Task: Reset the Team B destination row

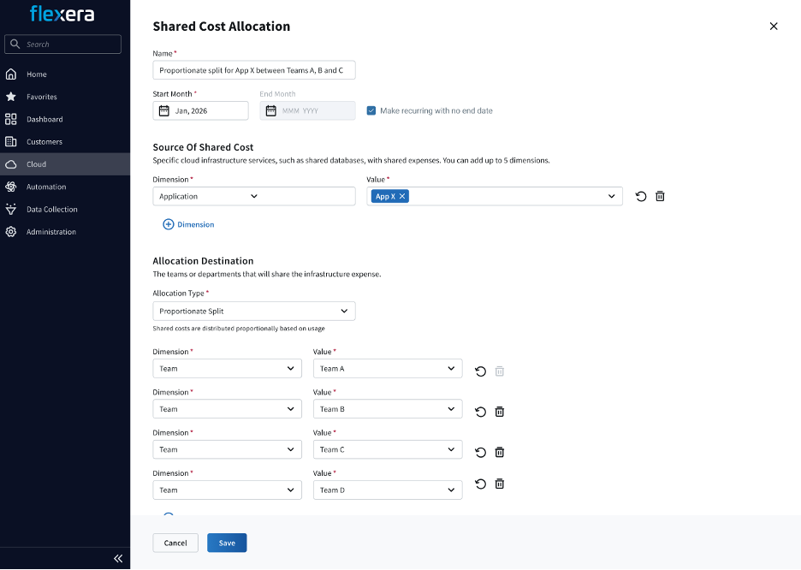Action: click(480, 412)
